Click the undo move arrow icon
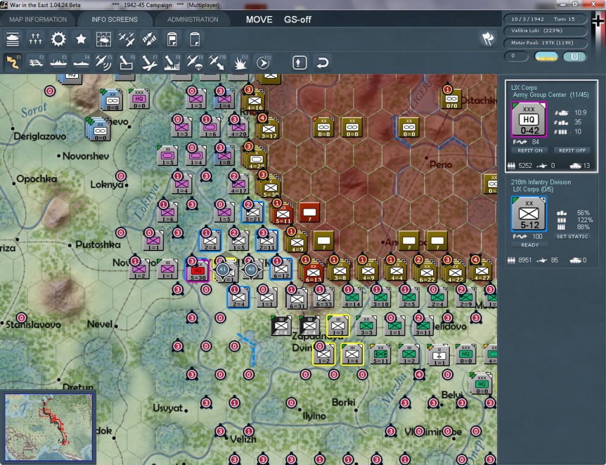This screenshot has width=606, height=465. pyautogui.click(x=323, y=63)
